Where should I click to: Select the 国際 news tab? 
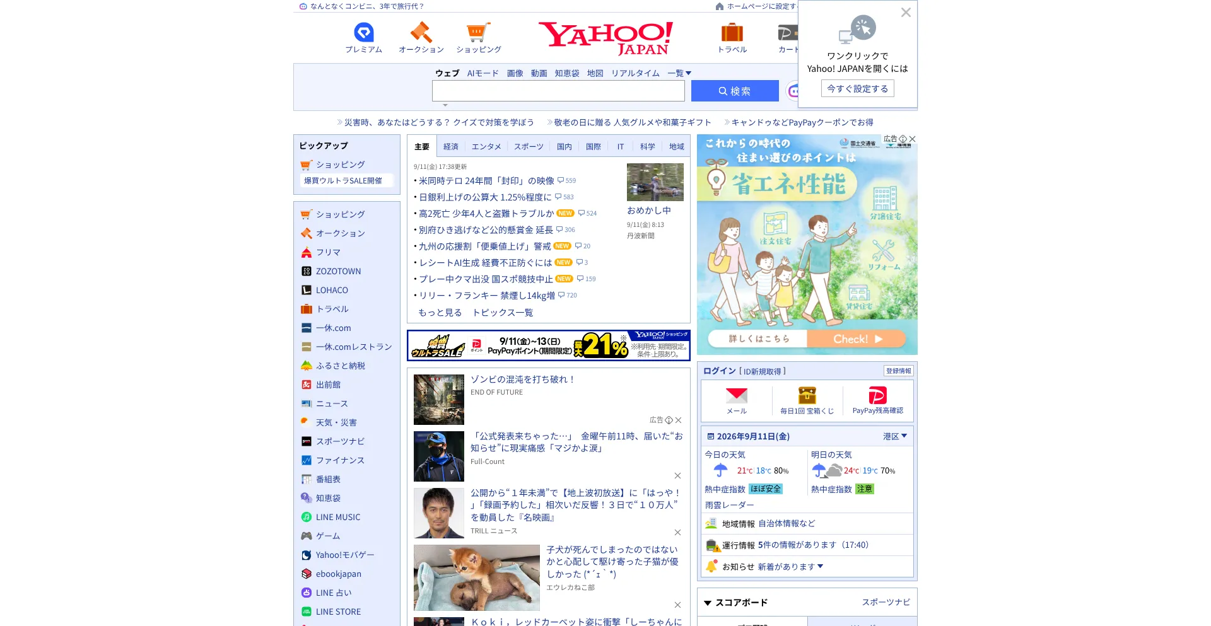[x=593, y=147]
